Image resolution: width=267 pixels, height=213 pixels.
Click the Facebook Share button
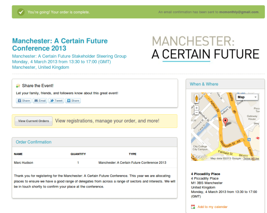click(23, 100)
